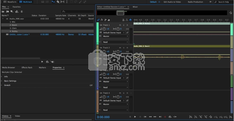This screenshot has width=234, height=121.
Task: Open Track 3 Read automation mode dropdown
Action: pos(115,87)
